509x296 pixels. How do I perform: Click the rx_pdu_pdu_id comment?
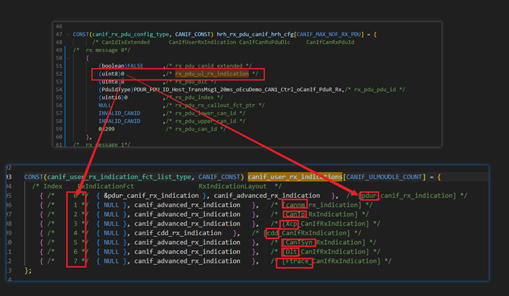pyautogui.click(x=375, y=89)
